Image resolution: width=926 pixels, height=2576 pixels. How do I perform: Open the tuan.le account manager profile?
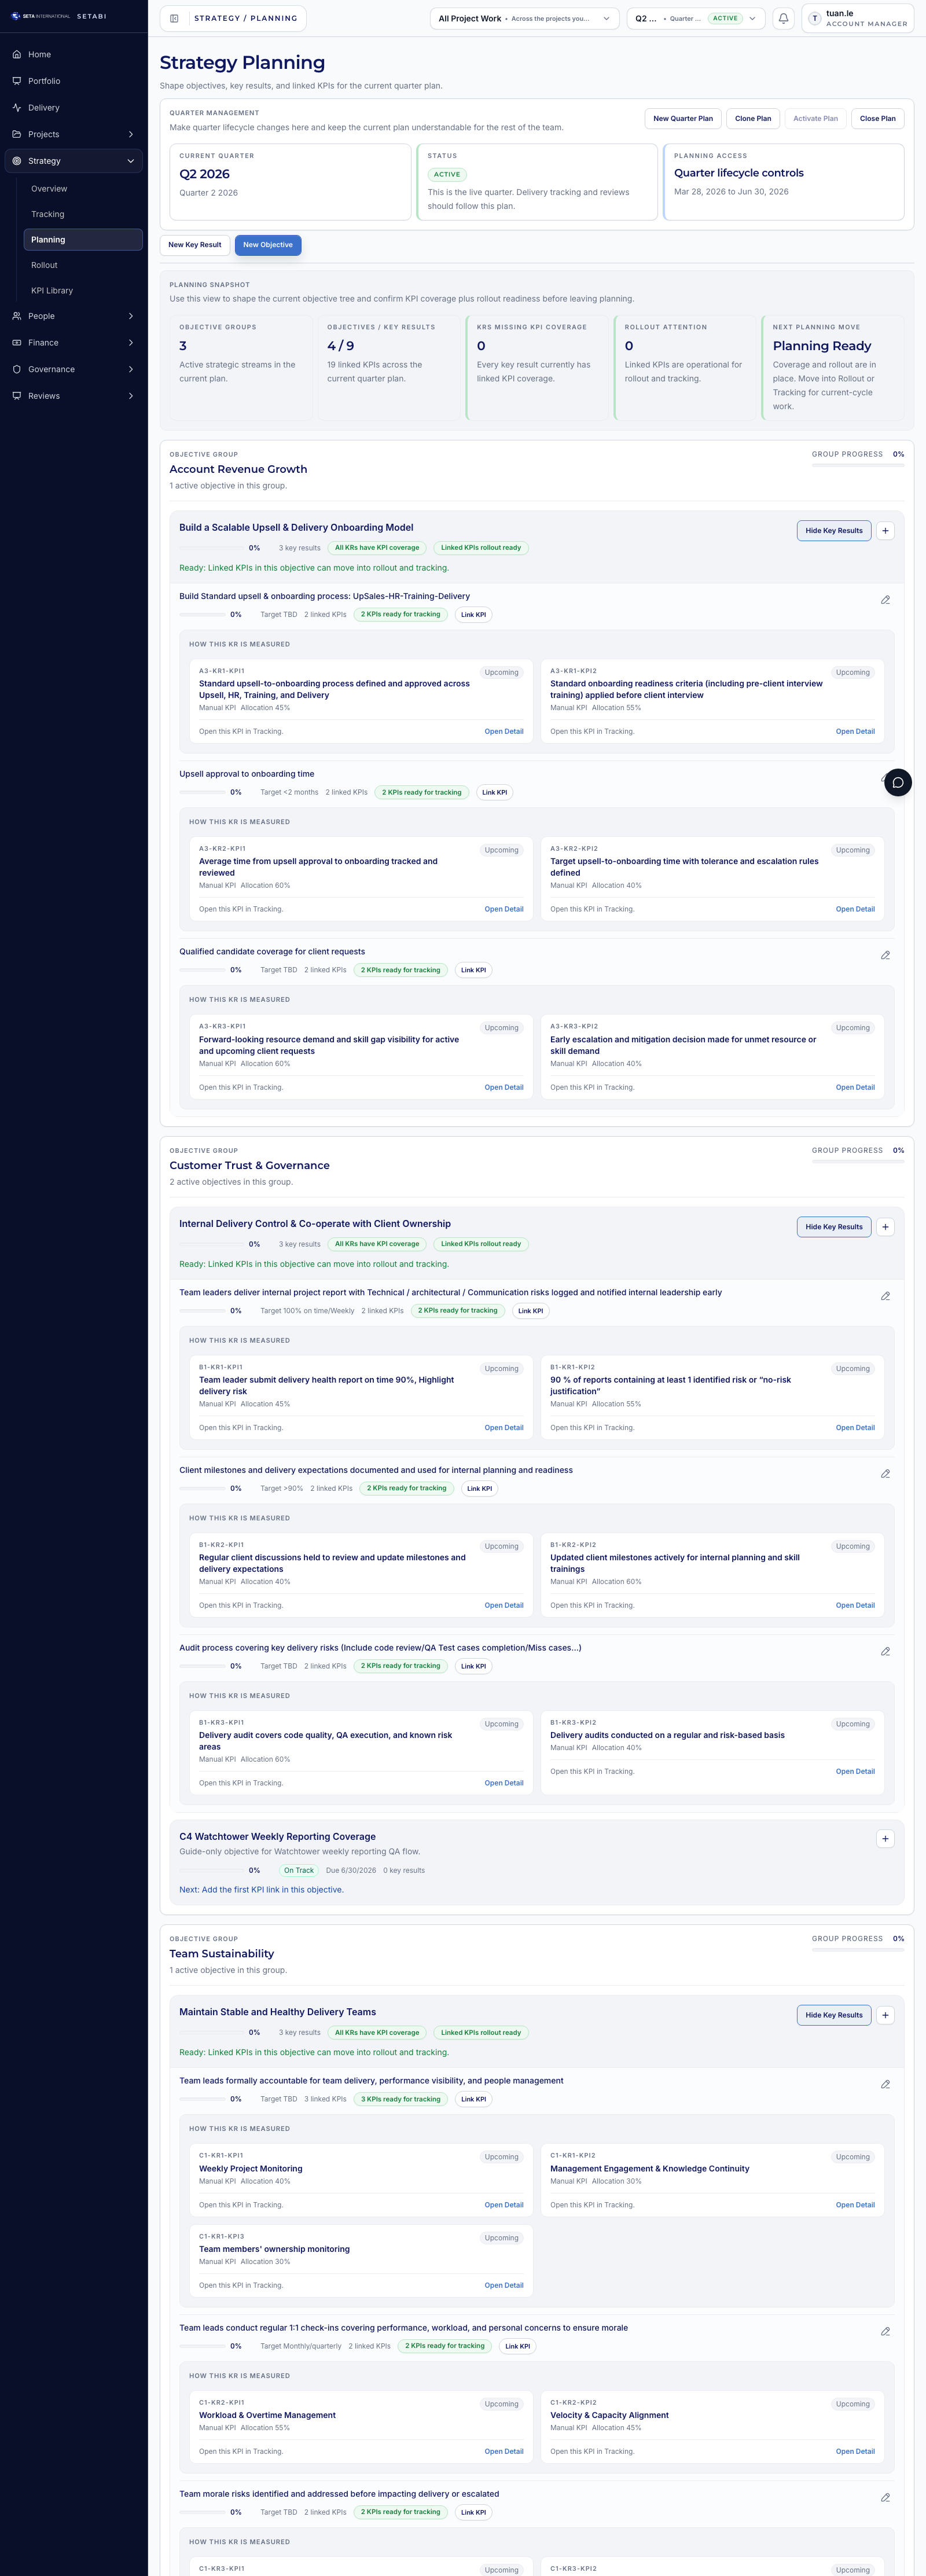(857, 18)
